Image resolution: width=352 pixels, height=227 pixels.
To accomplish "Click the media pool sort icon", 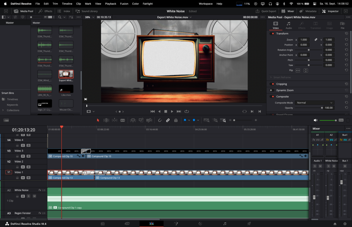I will (x=71, y=17).
